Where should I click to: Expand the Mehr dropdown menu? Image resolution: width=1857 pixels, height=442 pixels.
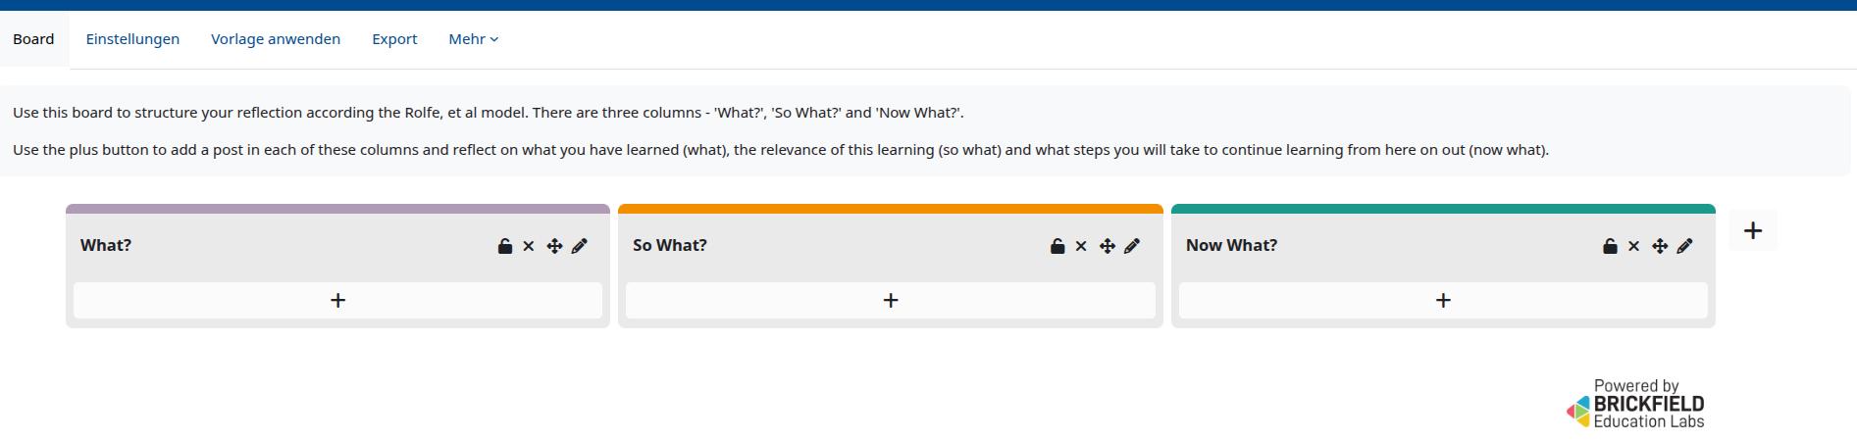(x=474, y=39)
